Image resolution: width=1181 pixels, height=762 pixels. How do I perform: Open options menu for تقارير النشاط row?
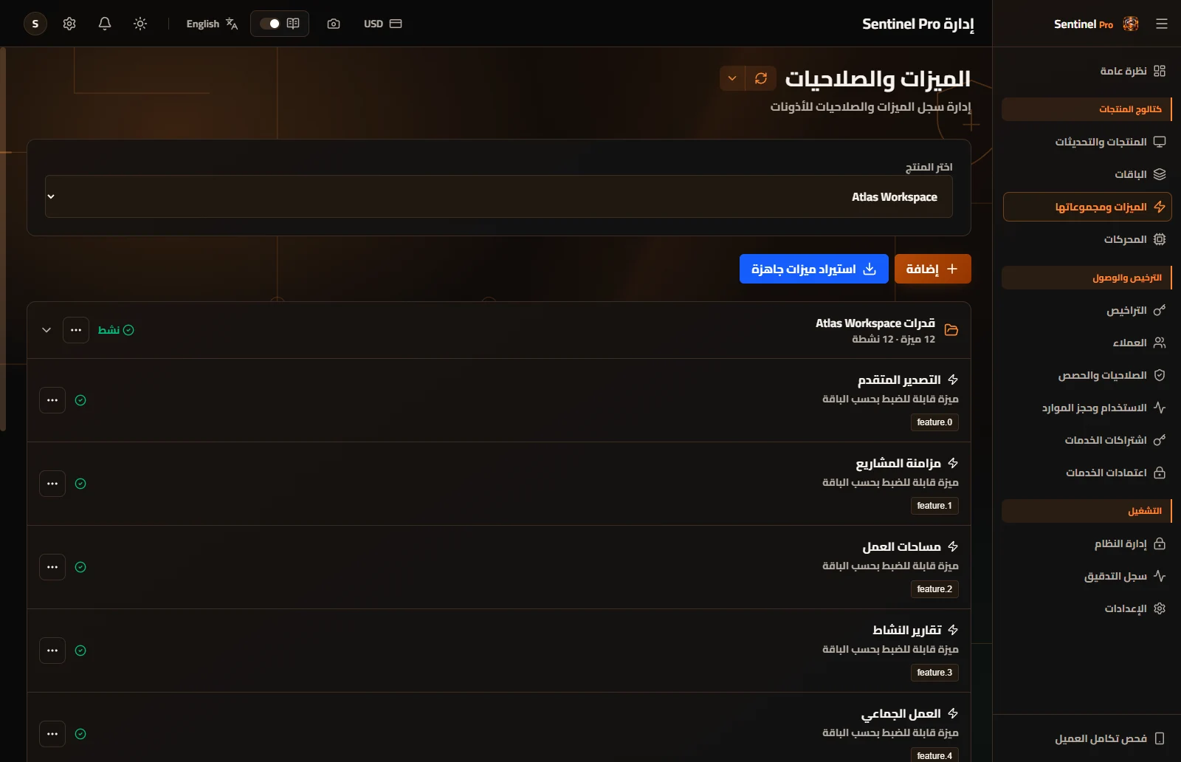click(x=52, y=651)
